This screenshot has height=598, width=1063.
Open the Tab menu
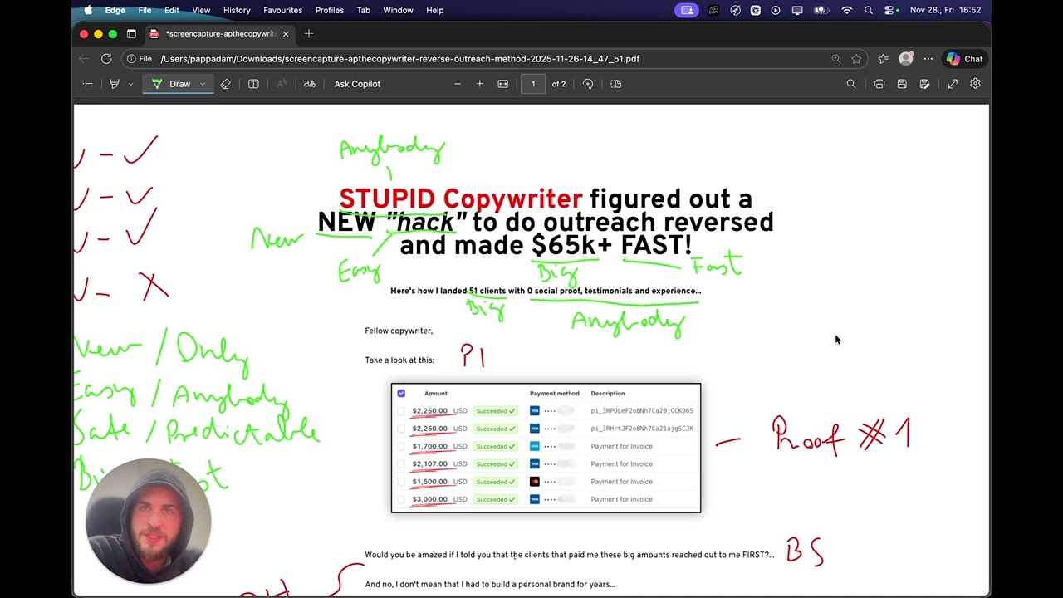[x=364, y=10]
